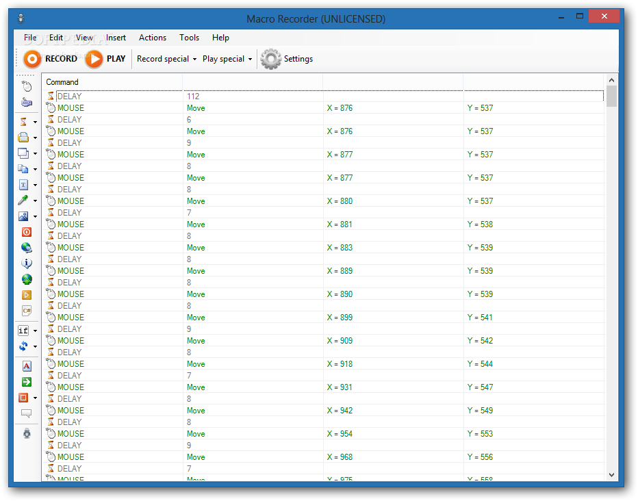Open the loop icon dropdown arrow

[35, 346]
